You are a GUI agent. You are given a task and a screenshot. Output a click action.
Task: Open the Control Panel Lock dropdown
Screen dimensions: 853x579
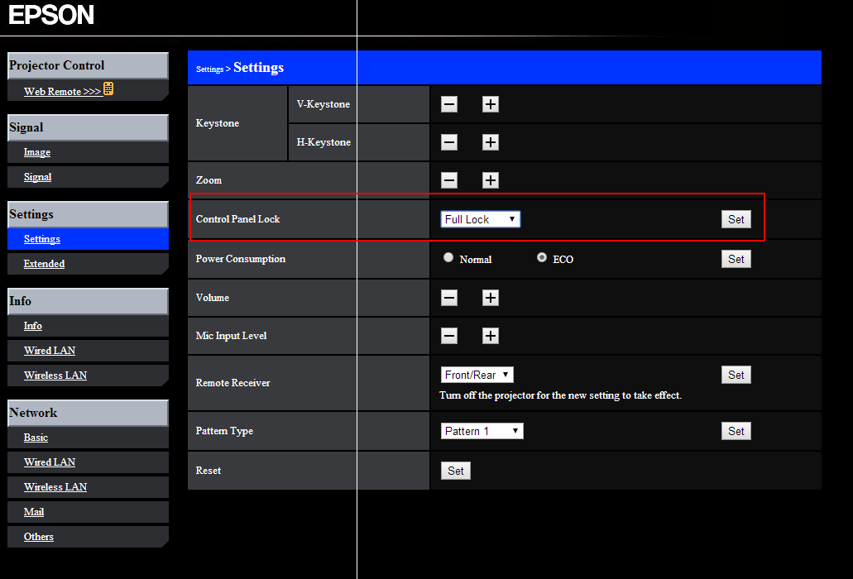tap(480, 218)
